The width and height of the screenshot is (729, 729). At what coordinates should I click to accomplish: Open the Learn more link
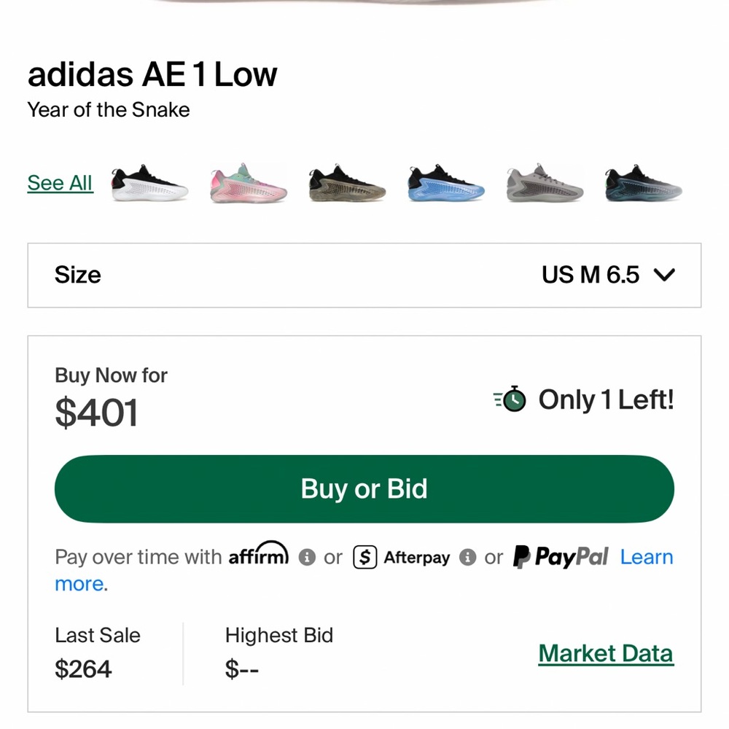[x=647, y=557]
